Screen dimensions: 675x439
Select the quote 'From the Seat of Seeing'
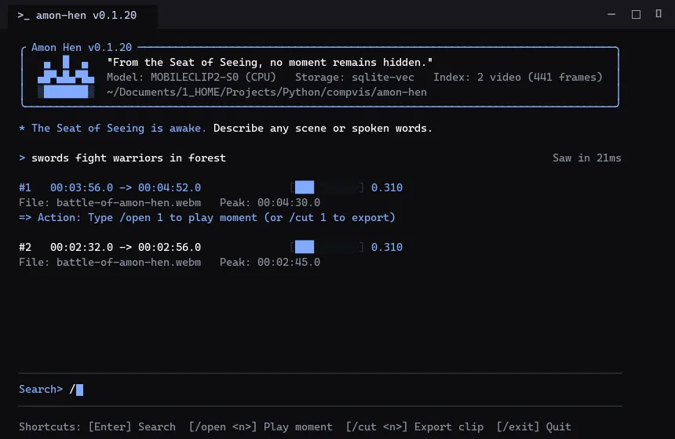point(269,63)
